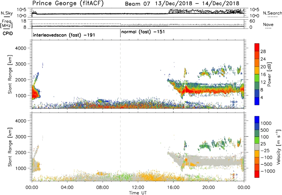Click the 'N.Sky' legend label
The height and width of the screenshot is (195, 282).
[x=7, y=13]
